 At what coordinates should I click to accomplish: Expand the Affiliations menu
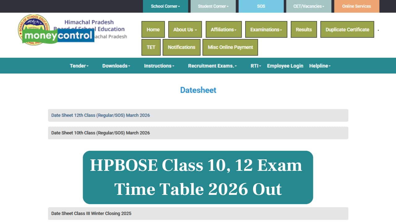224,30
